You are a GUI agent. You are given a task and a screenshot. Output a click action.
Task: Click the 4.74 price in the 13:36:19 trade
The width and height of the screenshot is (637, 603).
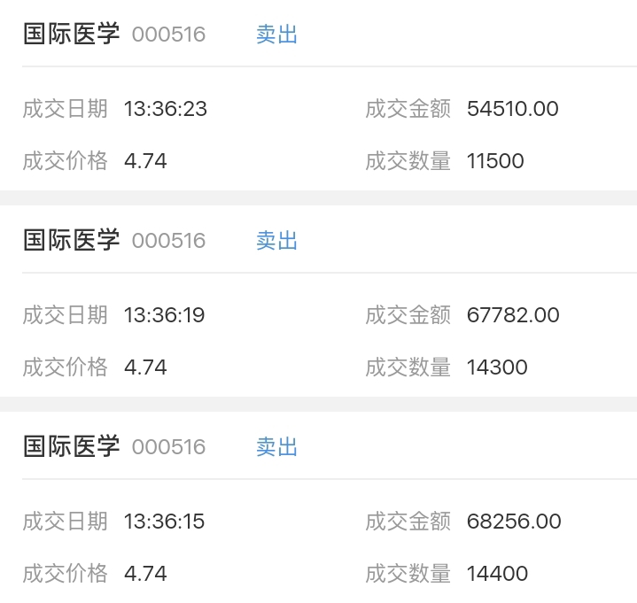pyautogui.click(x=145, y=367)
